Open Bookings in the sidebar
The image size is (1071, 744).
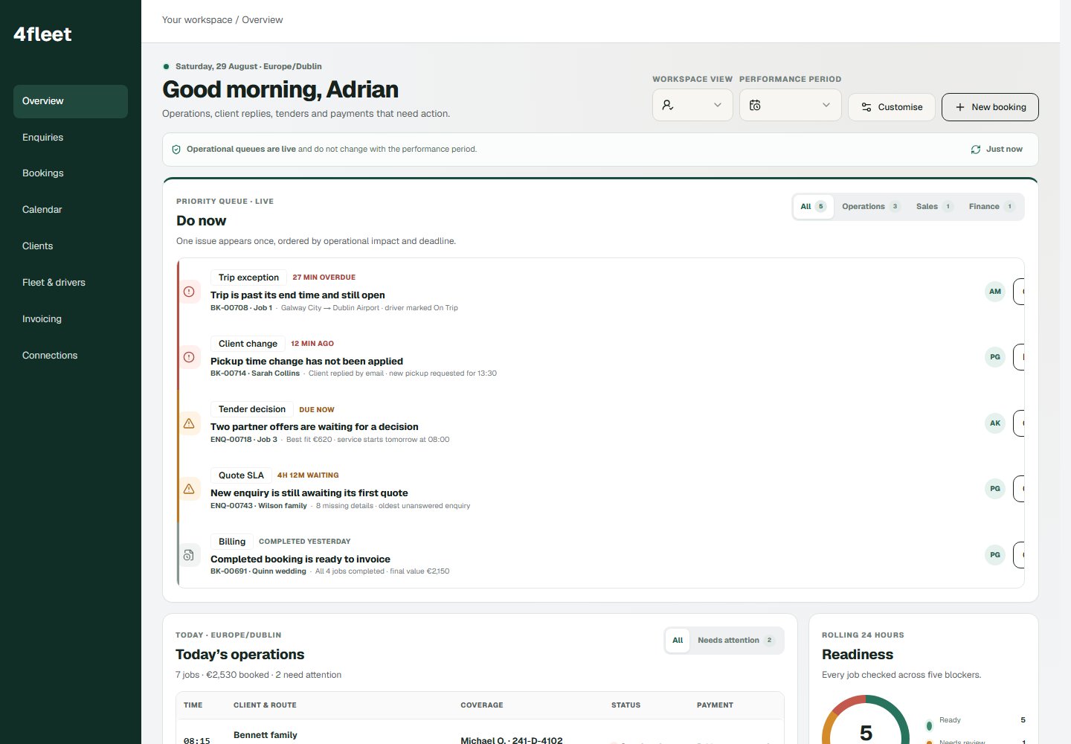point(71,173)
